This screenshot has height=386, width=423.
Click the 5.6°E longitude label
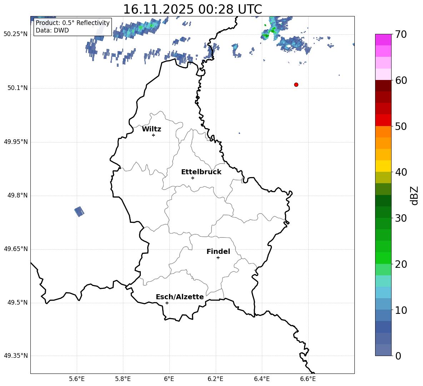pos(76,379)
